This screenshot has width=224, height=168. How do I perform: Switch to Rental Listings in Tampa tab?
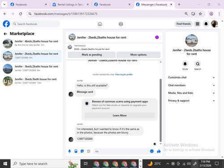pos(70,4)
